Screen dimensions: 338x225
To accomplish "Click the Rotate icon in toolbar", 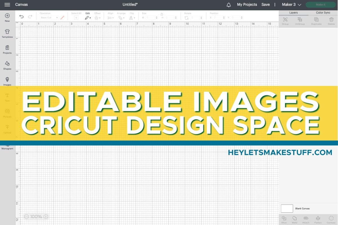I will 186,18.
